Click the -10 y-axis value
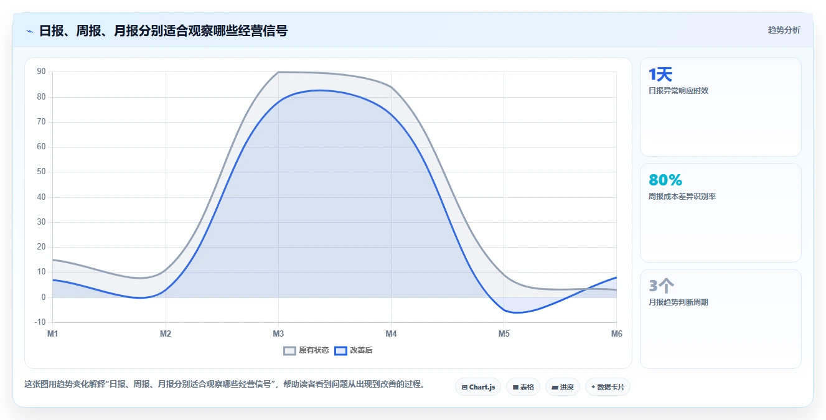The image size is (826, 420). point(40,322)
